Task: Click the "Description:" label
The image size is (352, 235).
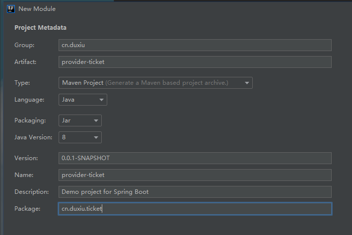Action: 32,192
